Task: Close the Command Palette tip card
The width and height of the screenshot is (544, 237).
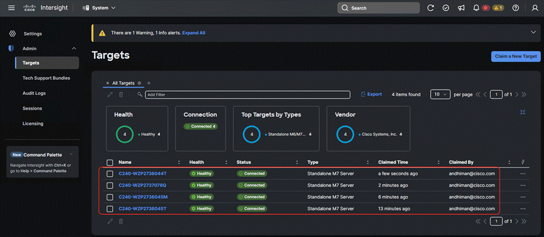Action: pyautogui.click(x=71, y=154)
